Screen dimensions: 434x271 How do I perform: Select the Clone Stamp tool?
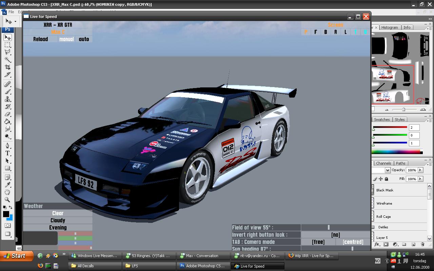(7, 99)
